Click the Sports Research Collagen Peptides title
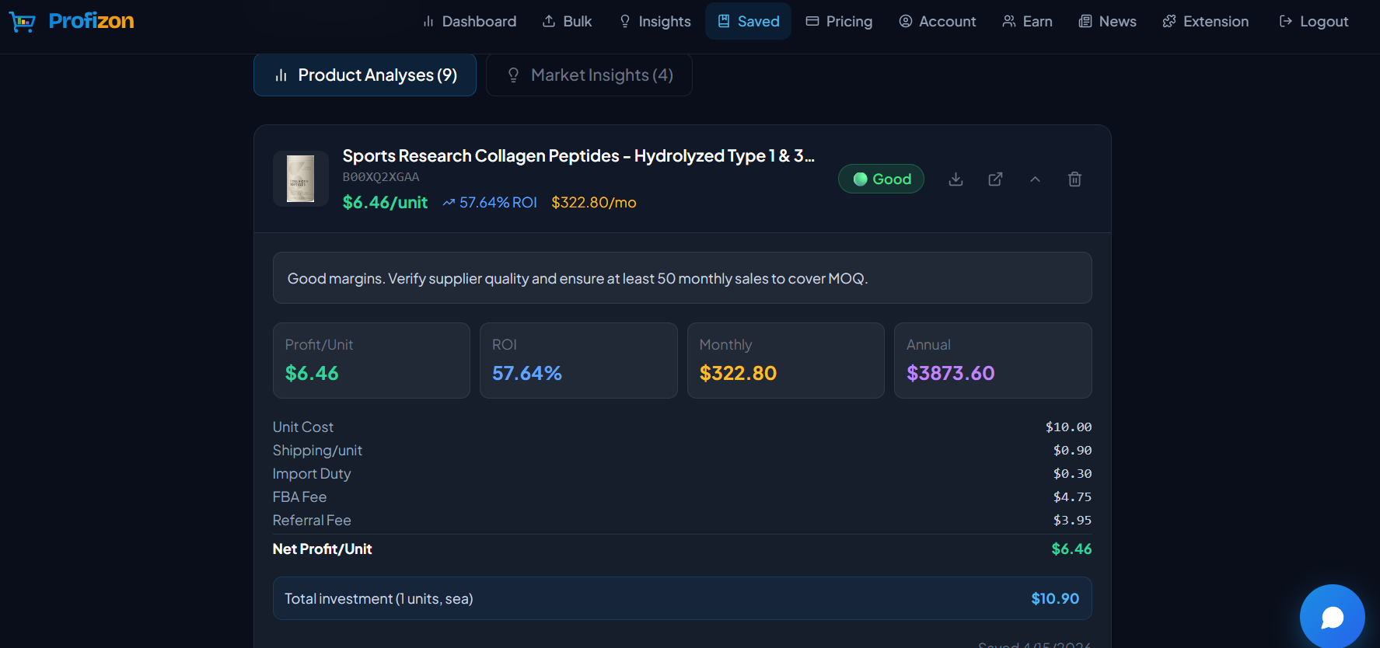Viewport: 1380px width, 648px height. click(578, 156)
